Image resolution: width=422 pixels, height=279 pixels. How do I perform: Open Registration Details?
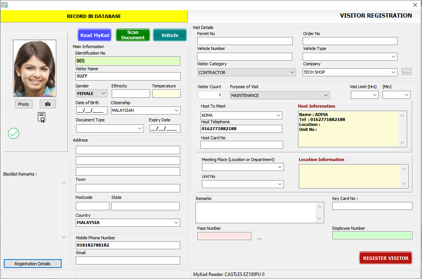tap(33, 264)
